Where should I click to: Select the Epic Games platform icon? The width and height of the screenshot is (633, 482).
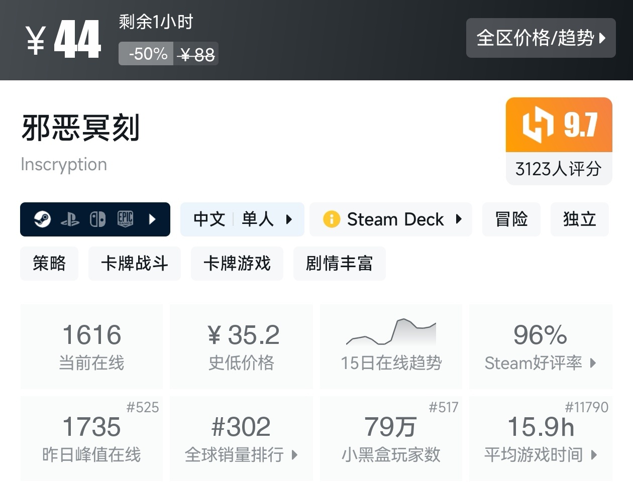tap(125, 219)
